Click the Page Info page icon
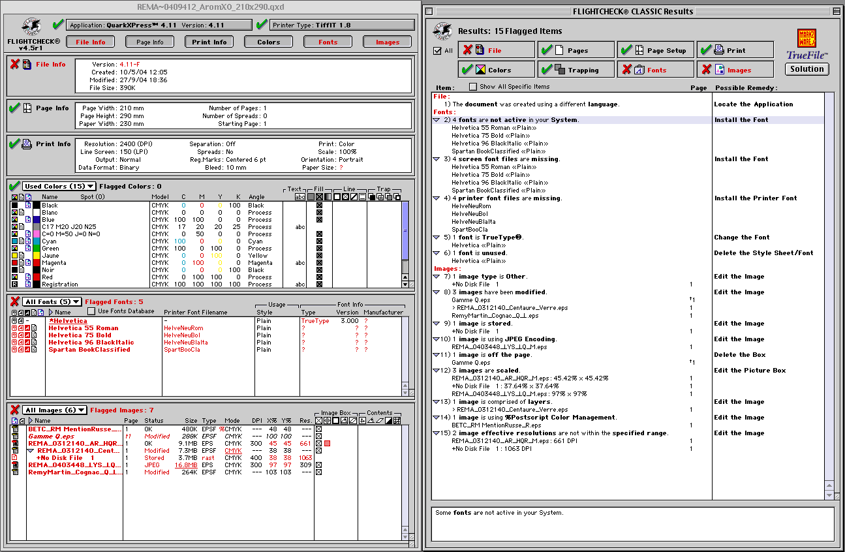This screenshot has width=845, height=552. (27, 108)
